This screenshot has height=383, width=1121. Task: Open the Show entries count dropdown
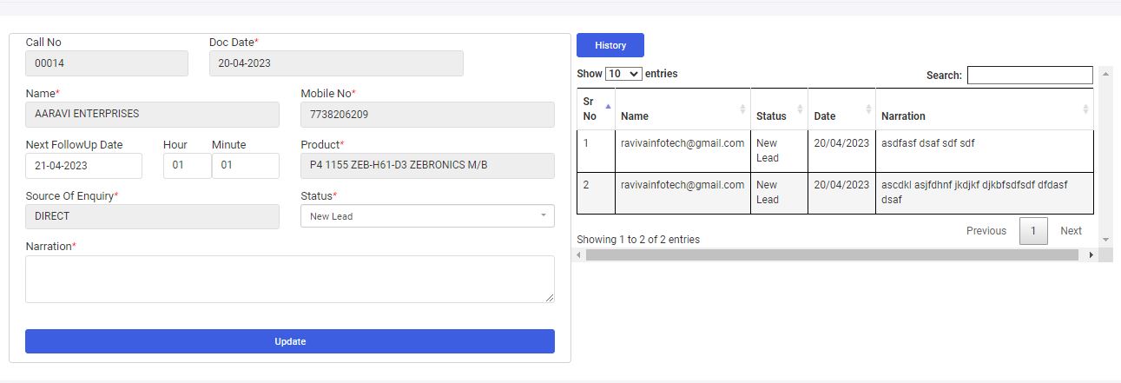point(623,75)
